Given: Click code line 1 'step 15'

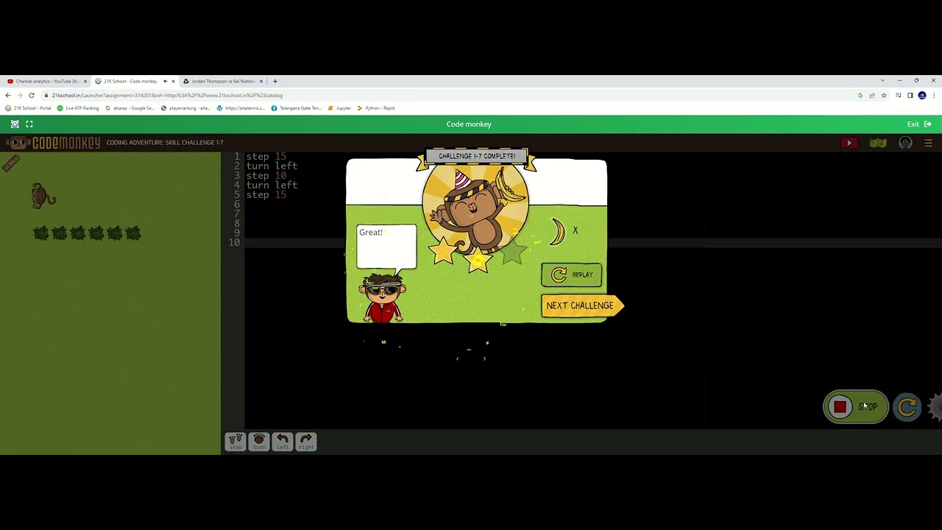Looking at the screenshot, I should point(266,156).
